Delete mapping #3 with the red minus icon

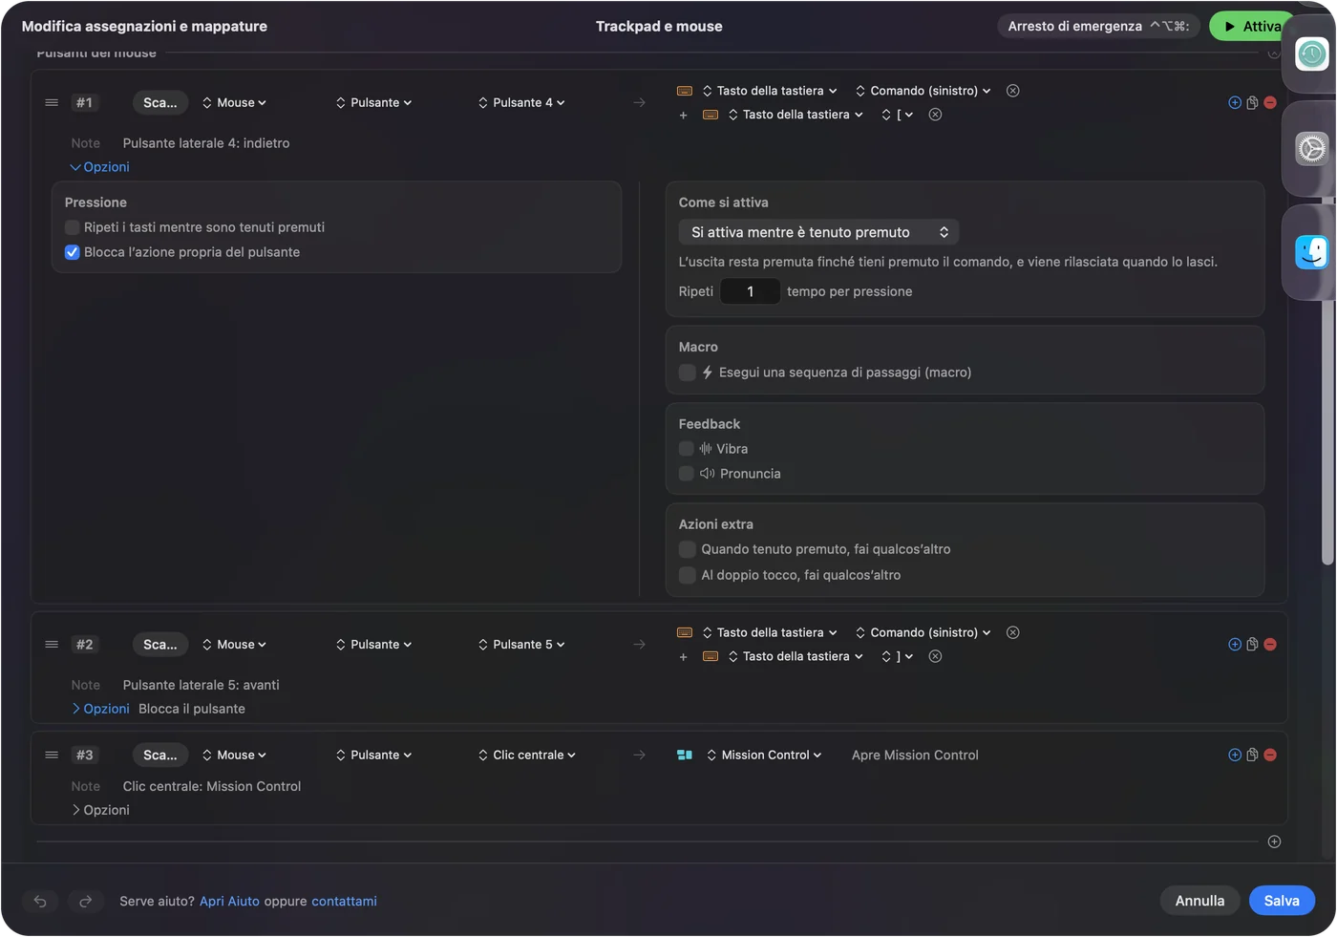(x=1270, y=755)
